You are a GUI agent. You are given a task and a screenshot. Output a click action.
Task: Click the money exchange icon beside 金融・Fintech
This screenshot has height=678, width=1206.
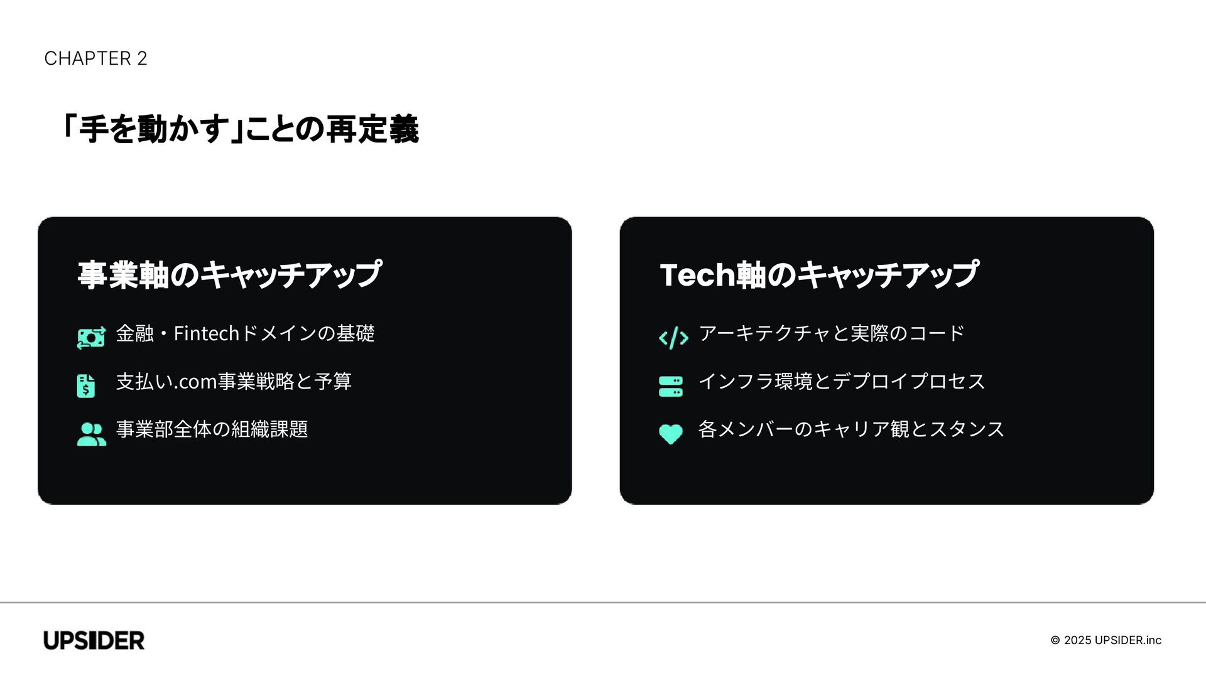[91, 338]
